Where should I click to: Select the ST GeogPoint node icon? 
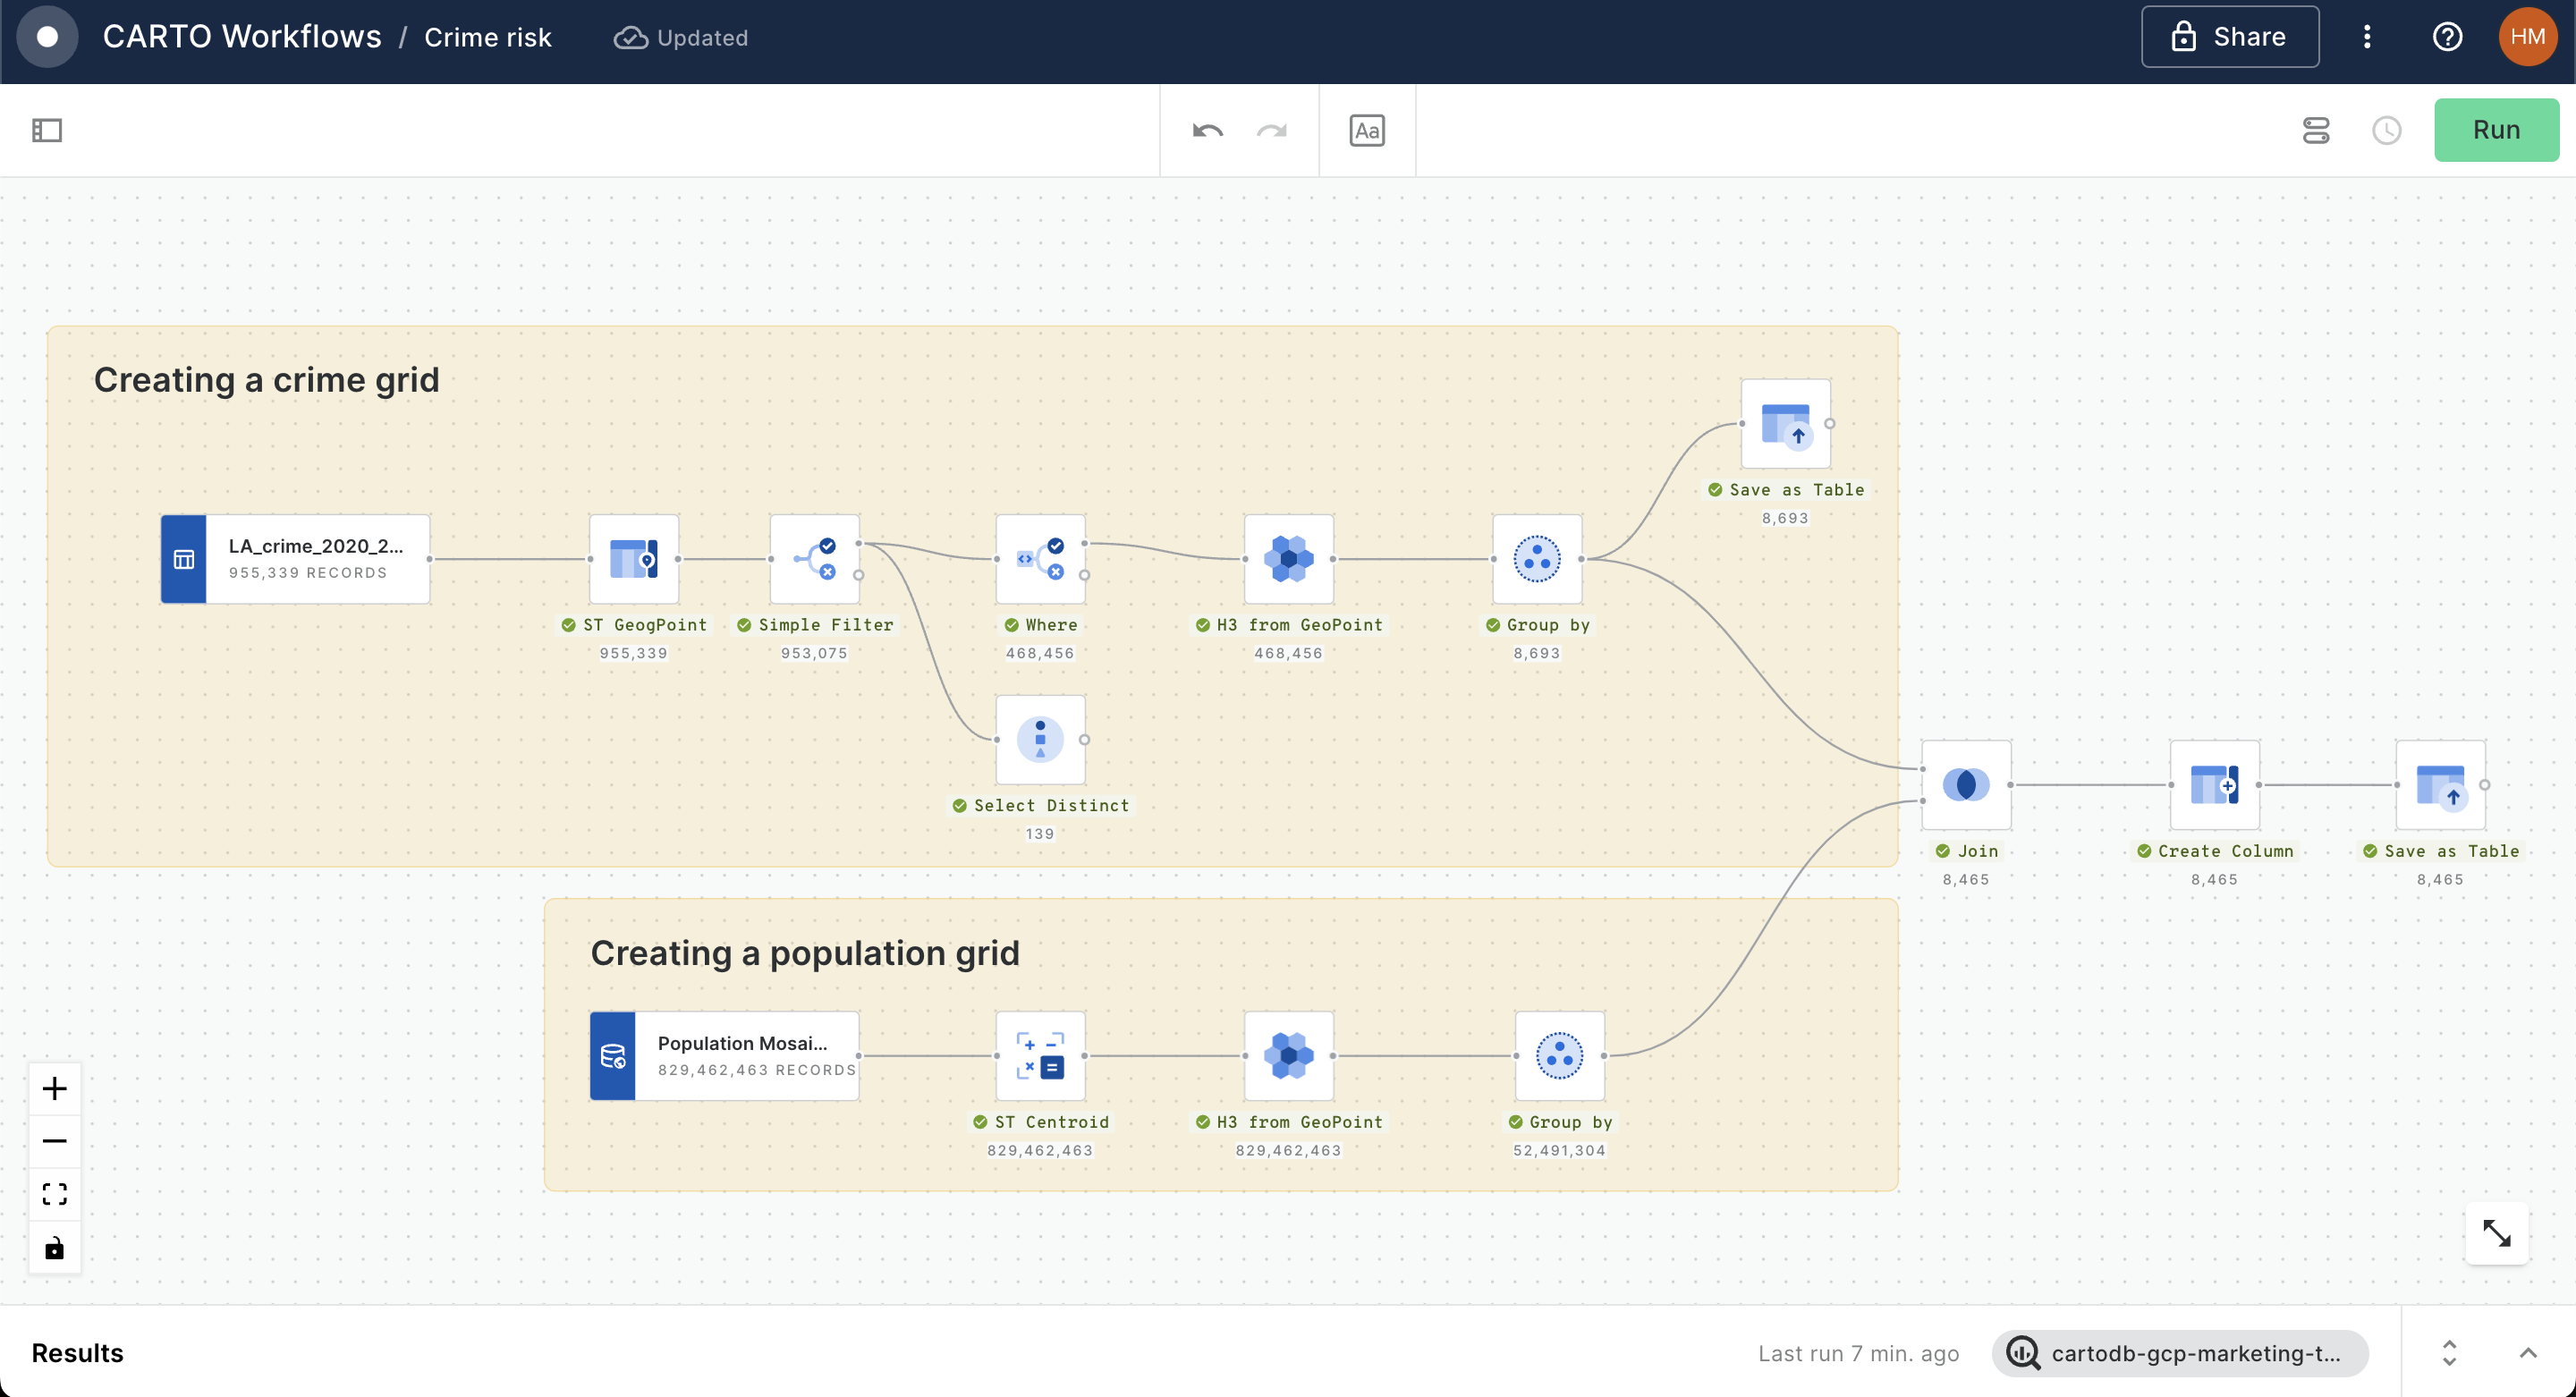tap(634, 559)
